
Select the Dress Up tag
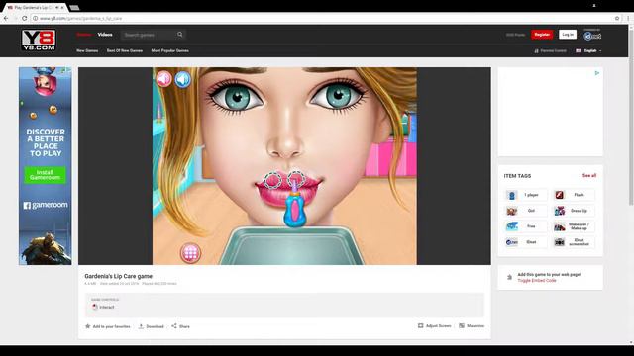pos(574,211)
